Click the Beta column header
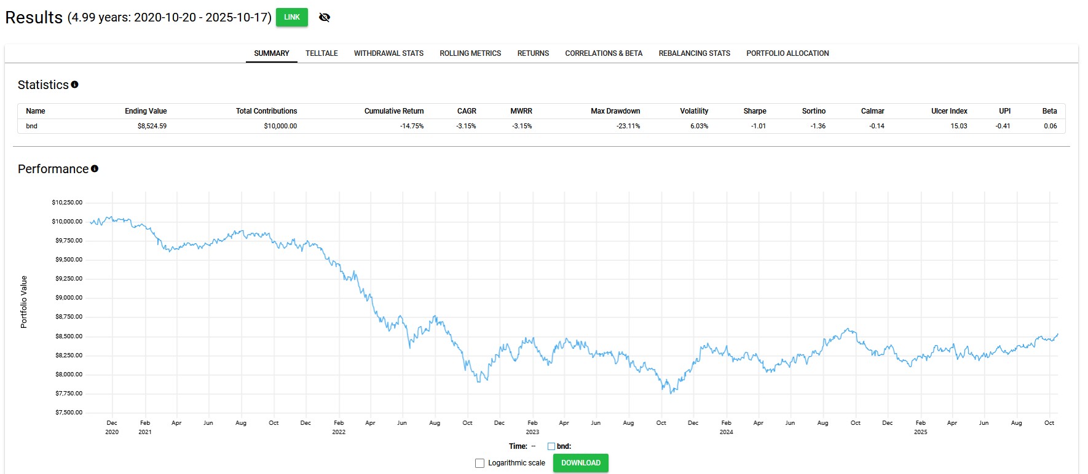The image size is (1088, 474). pyautogui.click(x=1049, y=111)
